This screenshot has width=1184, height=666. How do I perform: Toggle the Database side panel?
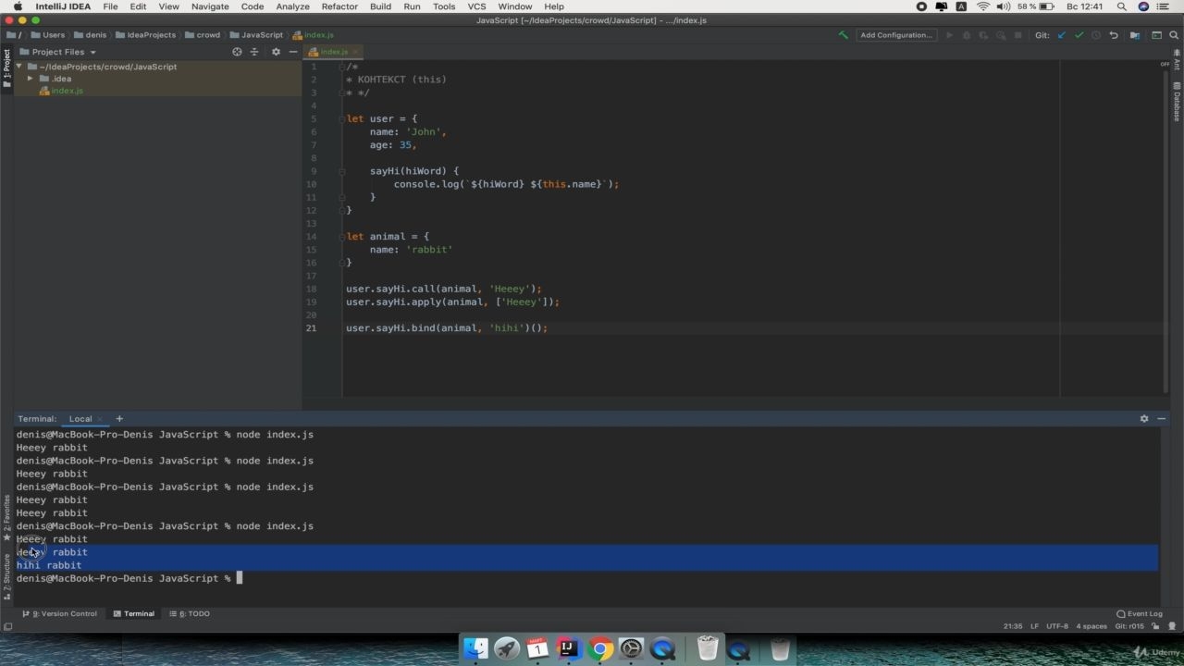1177,102
